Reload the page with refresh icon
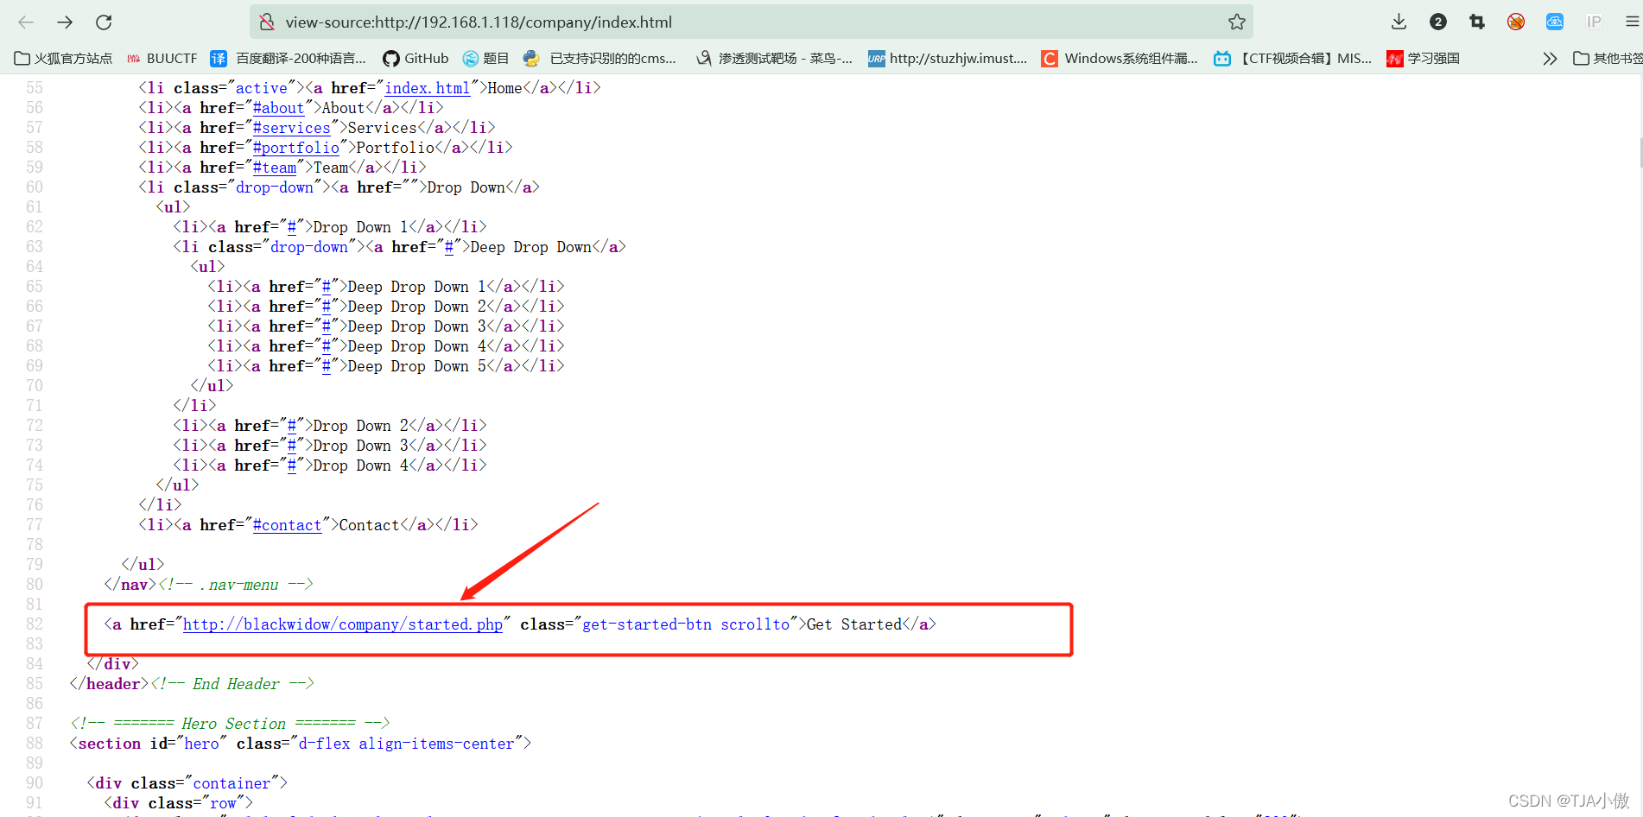The image size is (1643, 817). (x=104, y=22)
